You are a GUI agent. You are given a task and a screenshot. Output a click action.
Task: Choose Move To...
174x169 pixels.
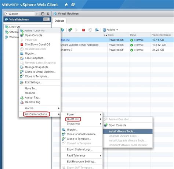31,89
